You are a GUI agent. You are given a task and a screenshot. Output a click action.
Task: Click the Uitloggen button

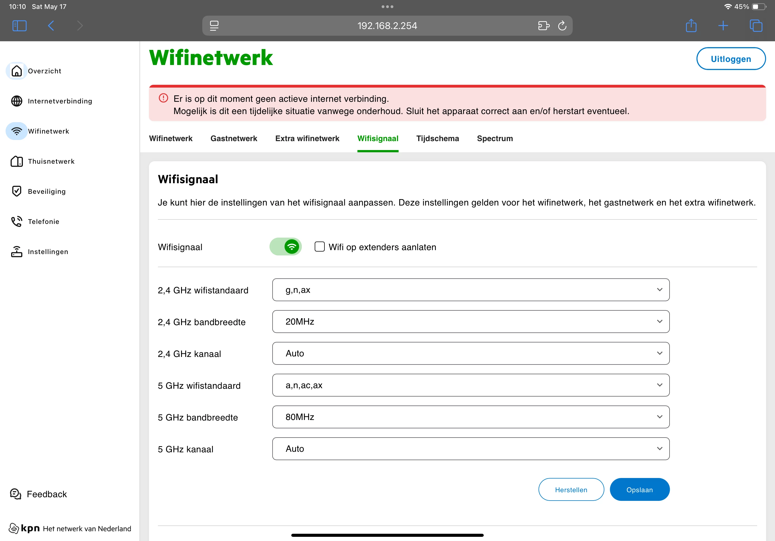(731, 59)
